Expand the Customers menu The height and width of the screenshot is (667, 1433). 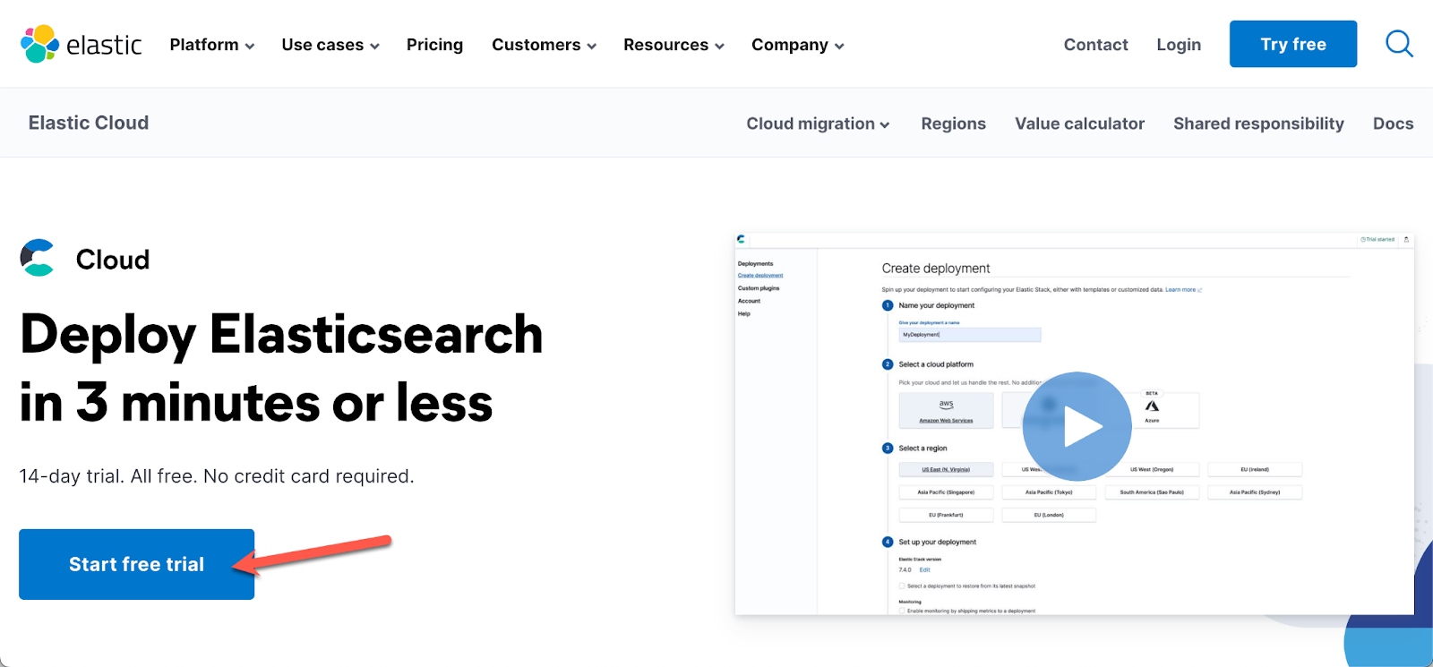pyautogui.click(x=544, y=45)
